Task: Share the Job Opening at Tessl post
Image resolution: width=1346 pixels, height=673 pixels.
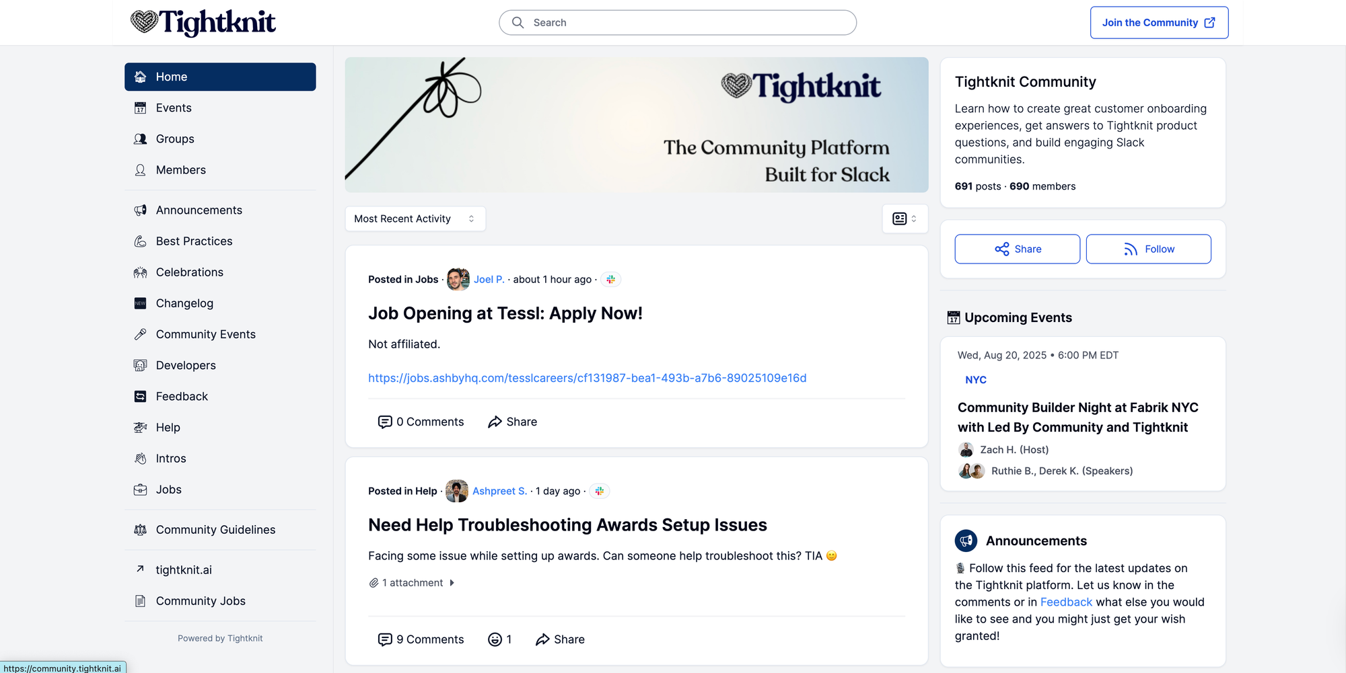Action: pyautogui.click(x=513, y=422)
